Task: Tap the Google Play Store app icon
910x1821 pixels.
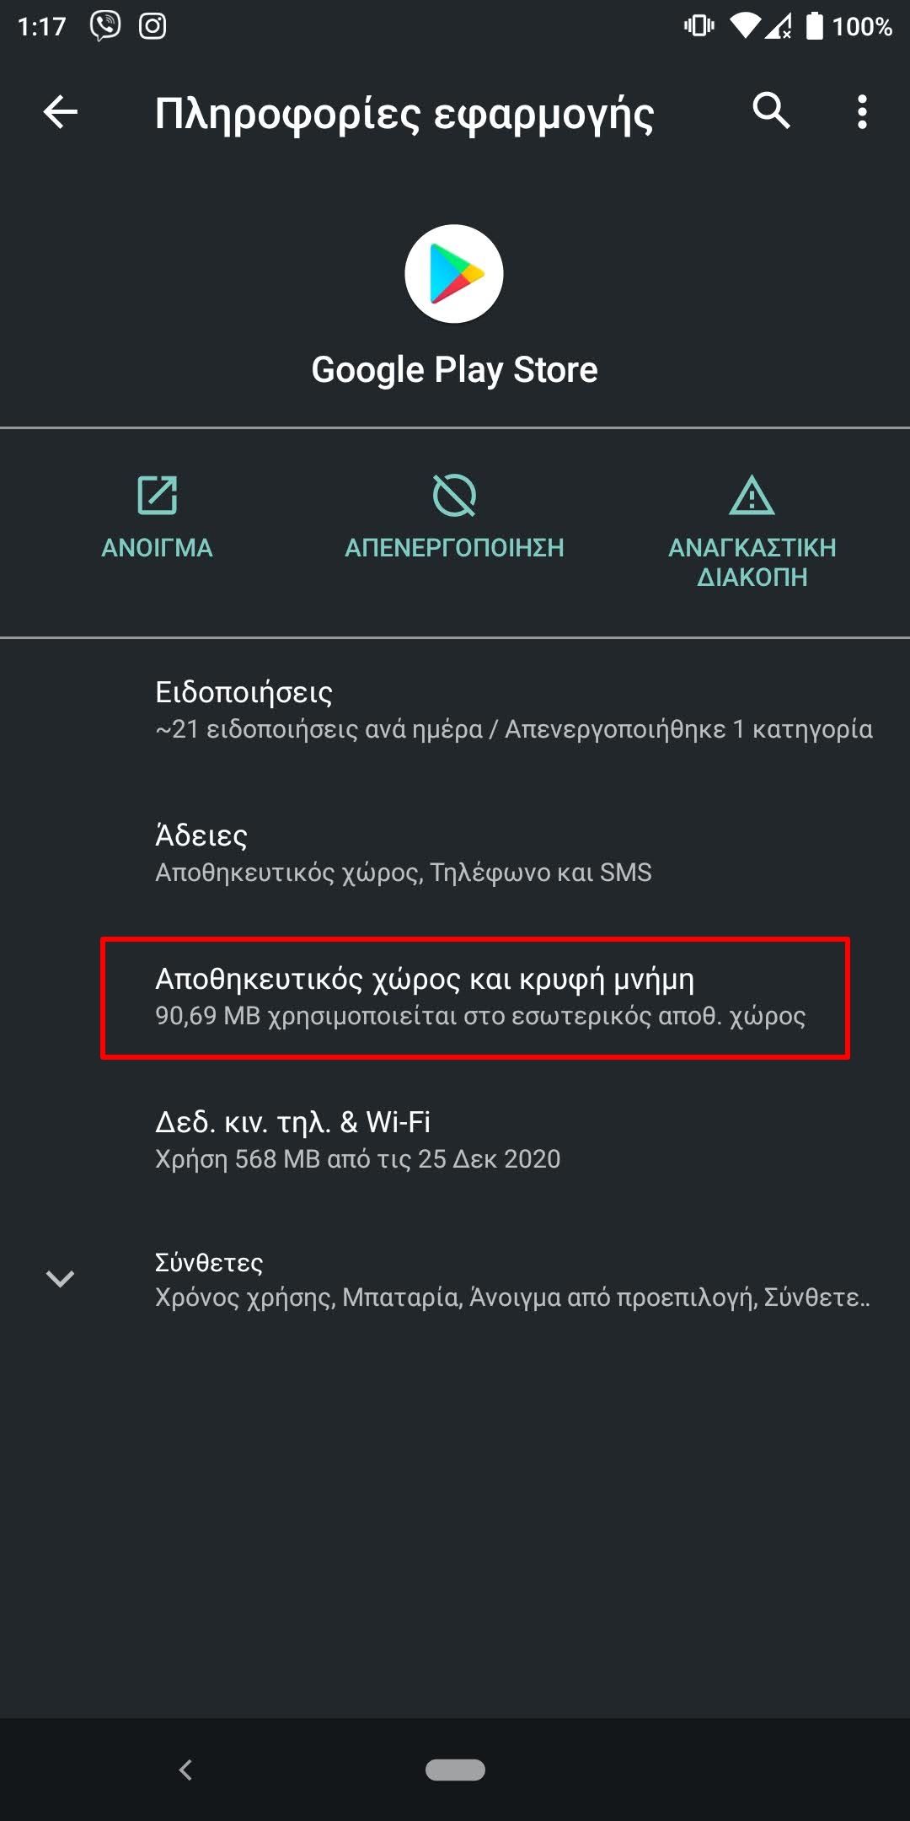Action: pyautogui.click(x=454, y=274)
